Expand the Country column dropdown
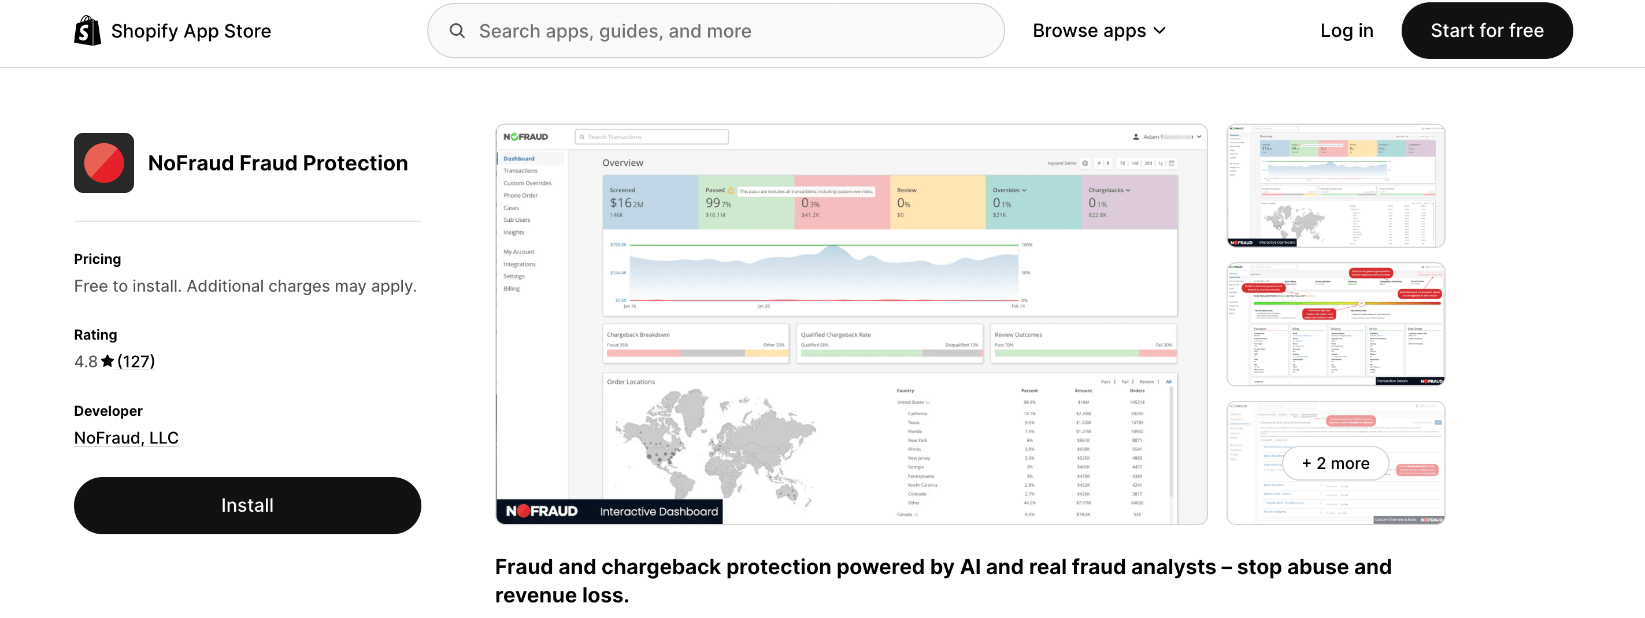The height and width of the screenshot is (618, 1645). (x=927, y=402)
